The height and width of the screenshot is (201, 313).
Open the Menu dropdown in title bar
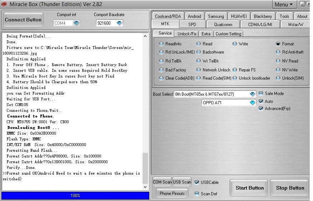tap(284, 4)
